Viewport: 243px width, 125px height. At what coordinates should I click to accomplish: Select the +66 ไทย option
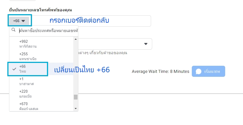click(41, 69)
